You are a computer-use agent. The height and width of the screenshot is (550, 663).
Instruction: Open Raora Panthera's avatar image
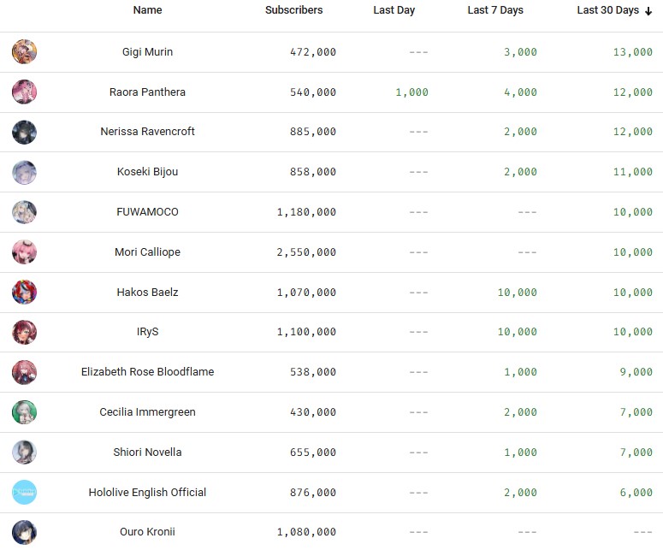coord(24,92)
